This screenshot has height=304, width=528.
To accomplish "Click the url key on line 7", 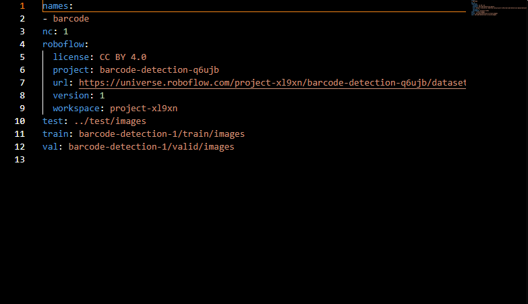I will (x=60, y=83).
